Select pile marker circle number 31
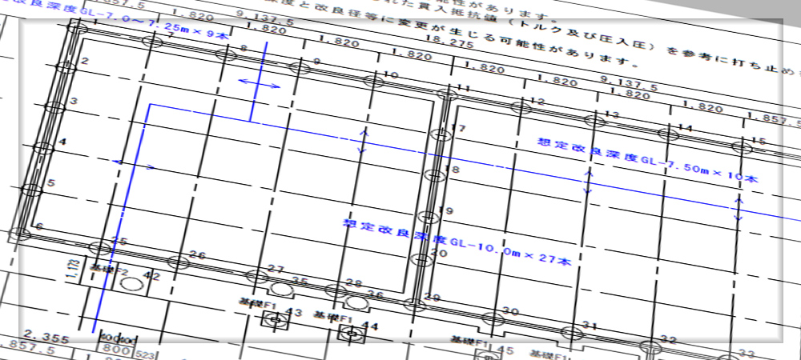This screenshot has width=801, height=360. (x=572, y=333)
